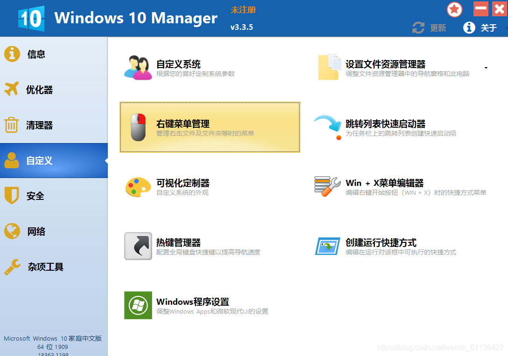Click the 更新 button label
Image resolution: width=508 pixels, height=356 pixels.
point(438,28)
